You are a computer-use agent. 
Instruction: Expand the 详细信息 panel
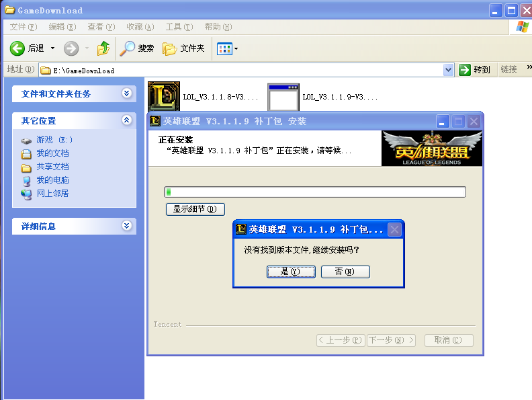pyautogui.click(x=126, y=226)
